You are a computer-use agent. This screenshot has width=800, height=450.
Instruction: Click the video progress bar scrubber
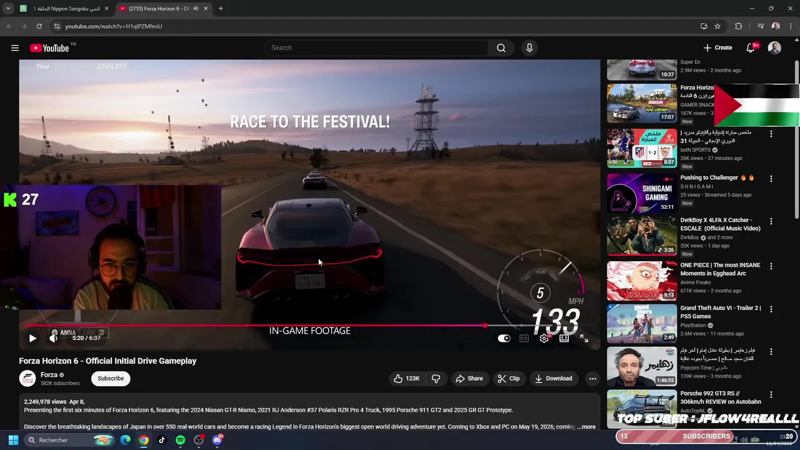485,326
